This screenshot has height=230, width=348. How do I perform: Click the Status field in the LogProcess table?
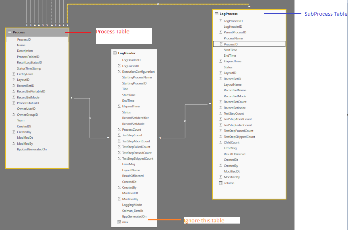[x=228, y=67]
